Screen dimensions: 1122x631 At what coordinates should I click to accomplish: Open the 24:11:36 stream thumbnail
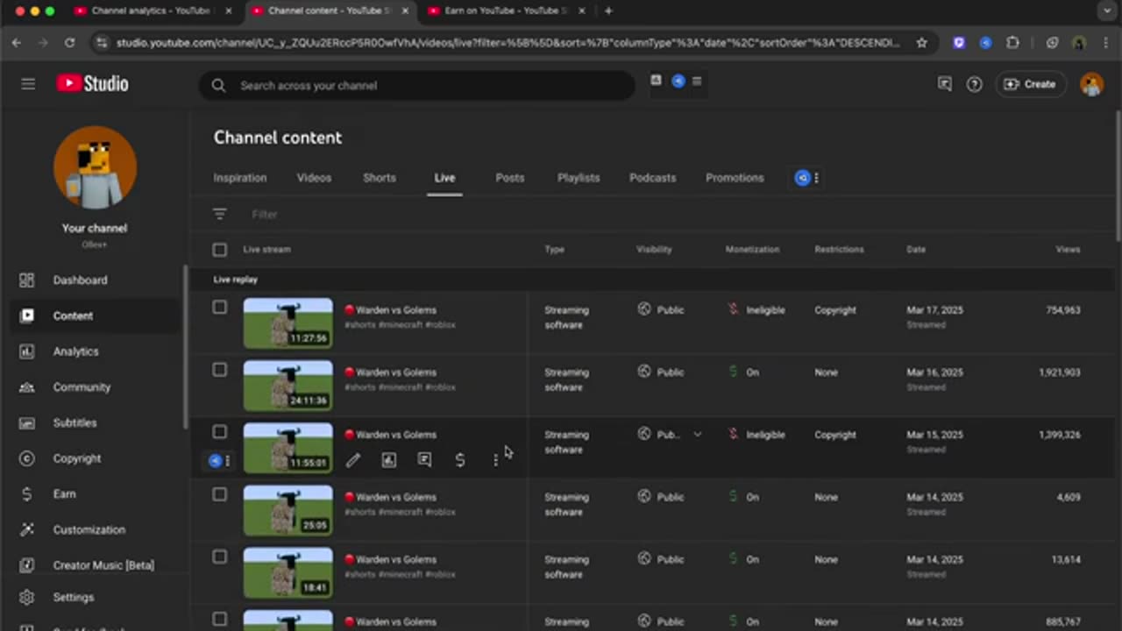288,386
